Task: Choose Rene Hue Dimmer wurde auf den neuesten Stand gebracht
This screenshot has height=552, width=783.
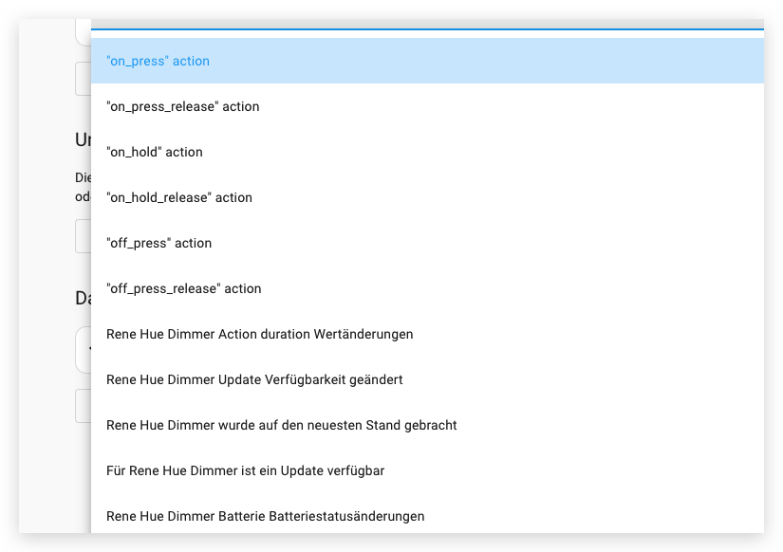Action: (x=427, y=424)
